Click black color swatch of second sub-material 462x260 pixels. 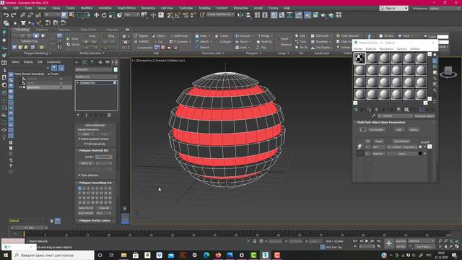[420, 154]
